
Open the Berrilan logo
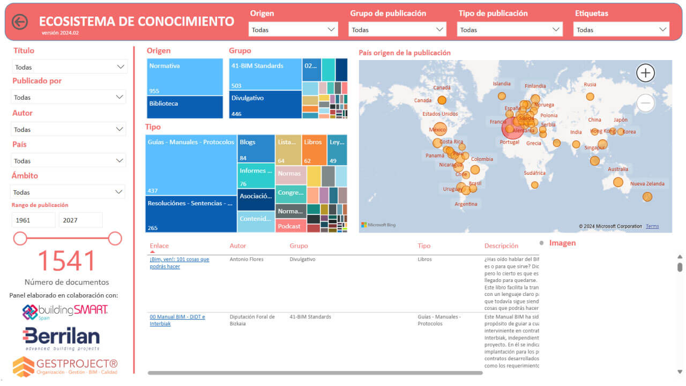click(61, 339)
